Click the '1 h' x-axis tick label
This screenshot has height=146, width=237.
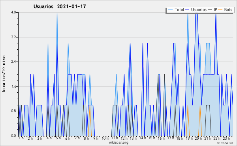pyautogui.click(x=21, y=138)
